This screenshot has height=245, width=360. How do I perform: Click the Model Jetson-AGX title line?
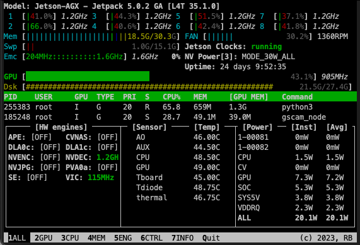[x=112, y=6]
